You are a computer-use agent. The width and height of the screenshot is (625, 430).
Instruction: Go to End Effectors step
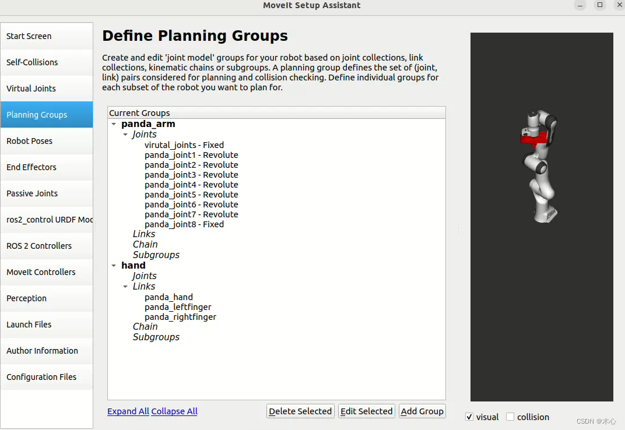pyautogui.click(x=47, y=167)
